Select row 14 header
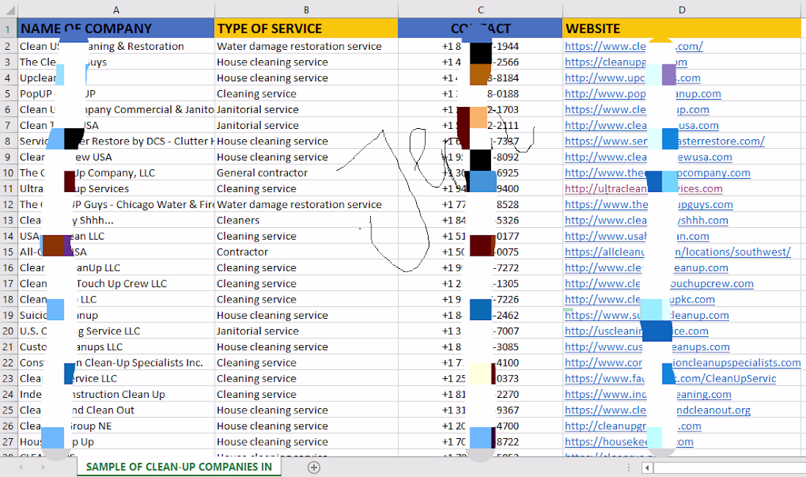Image resolution: width=806 pixels, height=477 pixels. click(8, 236)
